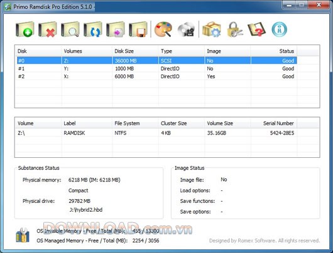Image resolution: width=333 pixels, height=253 pixels.
Task: Click the padlock with keys icon
Action: pyautogui.click(x=234, y=29)
